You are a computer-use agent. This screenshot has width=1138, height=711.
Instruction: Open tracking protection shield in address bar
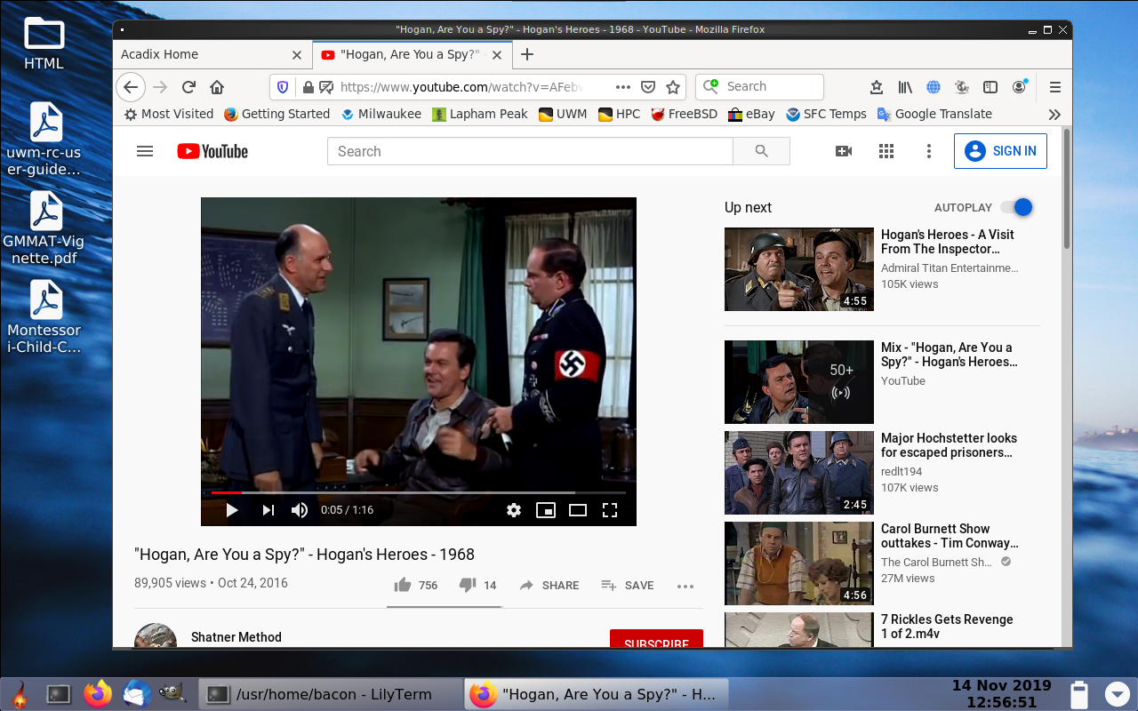(283, 87)
